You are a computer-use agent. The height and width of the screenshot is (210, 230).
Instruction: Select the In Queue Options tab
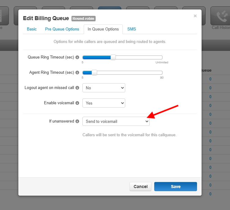[x=103, y=29]
